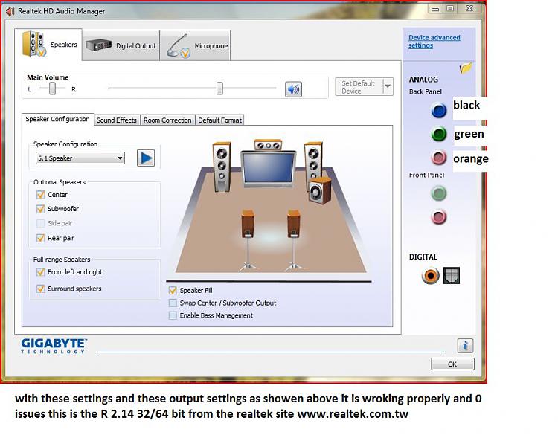The width and height of the screenshot is (558, 435).
Task: Click the center speaker in the room
Action: [268, 145]
